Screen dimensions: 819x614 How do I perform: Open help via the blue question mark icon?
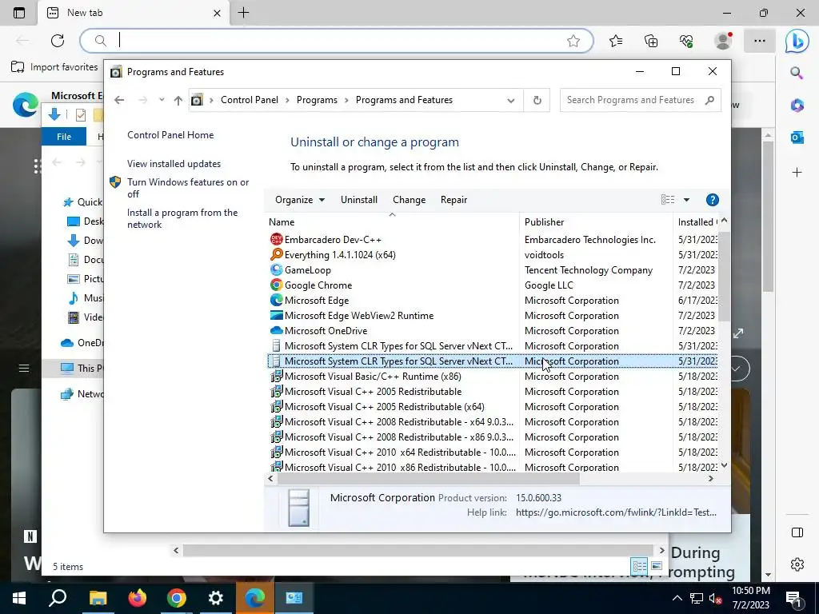click(712, 200)
